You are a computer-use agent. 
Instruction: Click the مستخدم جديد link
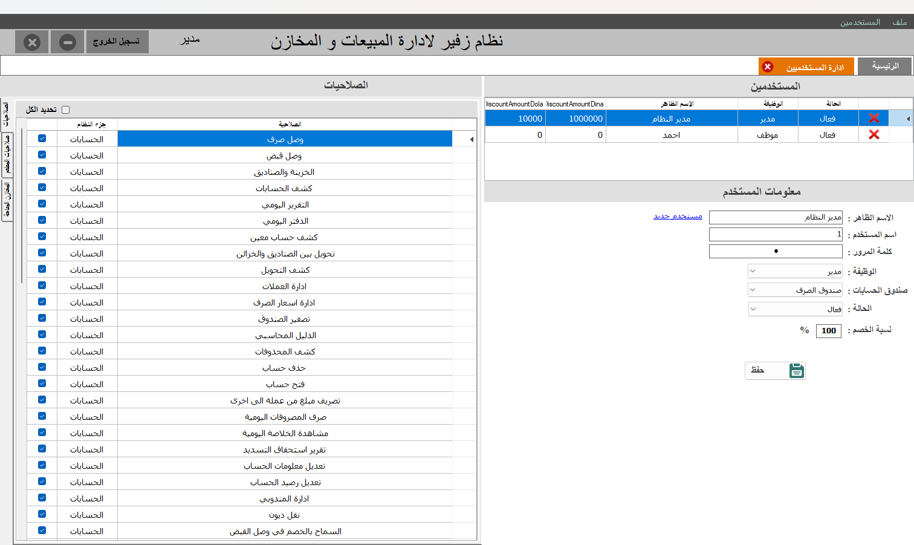pyautogui.click(x=678, y=216)
